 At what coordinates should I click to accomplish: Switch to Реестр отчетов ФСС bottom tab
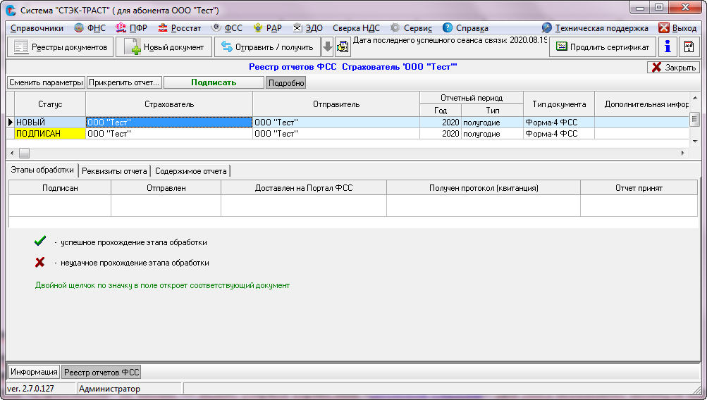coord(102,372)
